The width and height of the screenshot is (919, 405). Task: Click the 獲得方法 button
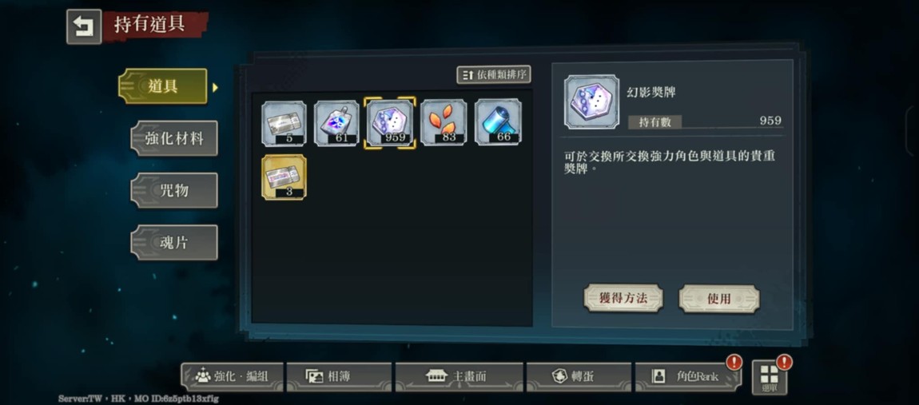click(x=623, y=298)
